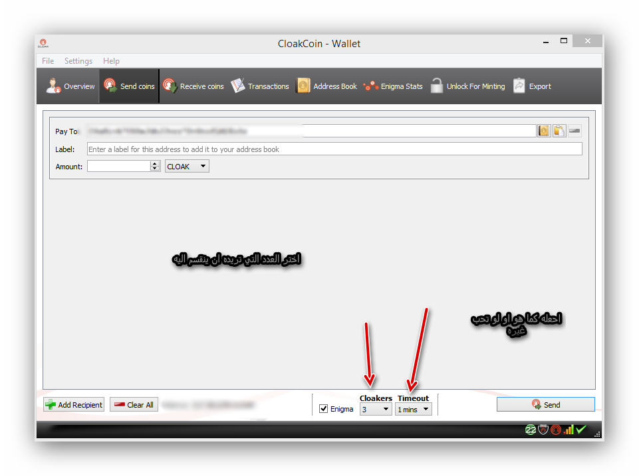Select the Send coins tab
639x476 pixels.
(x=129, y=86)
